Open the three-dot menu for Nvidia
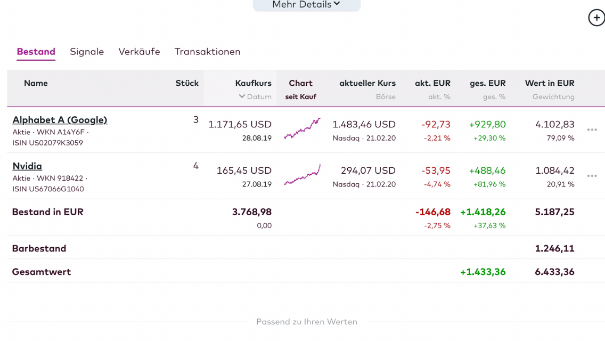The width and height of the screenshot is (605, 341). 592,176
